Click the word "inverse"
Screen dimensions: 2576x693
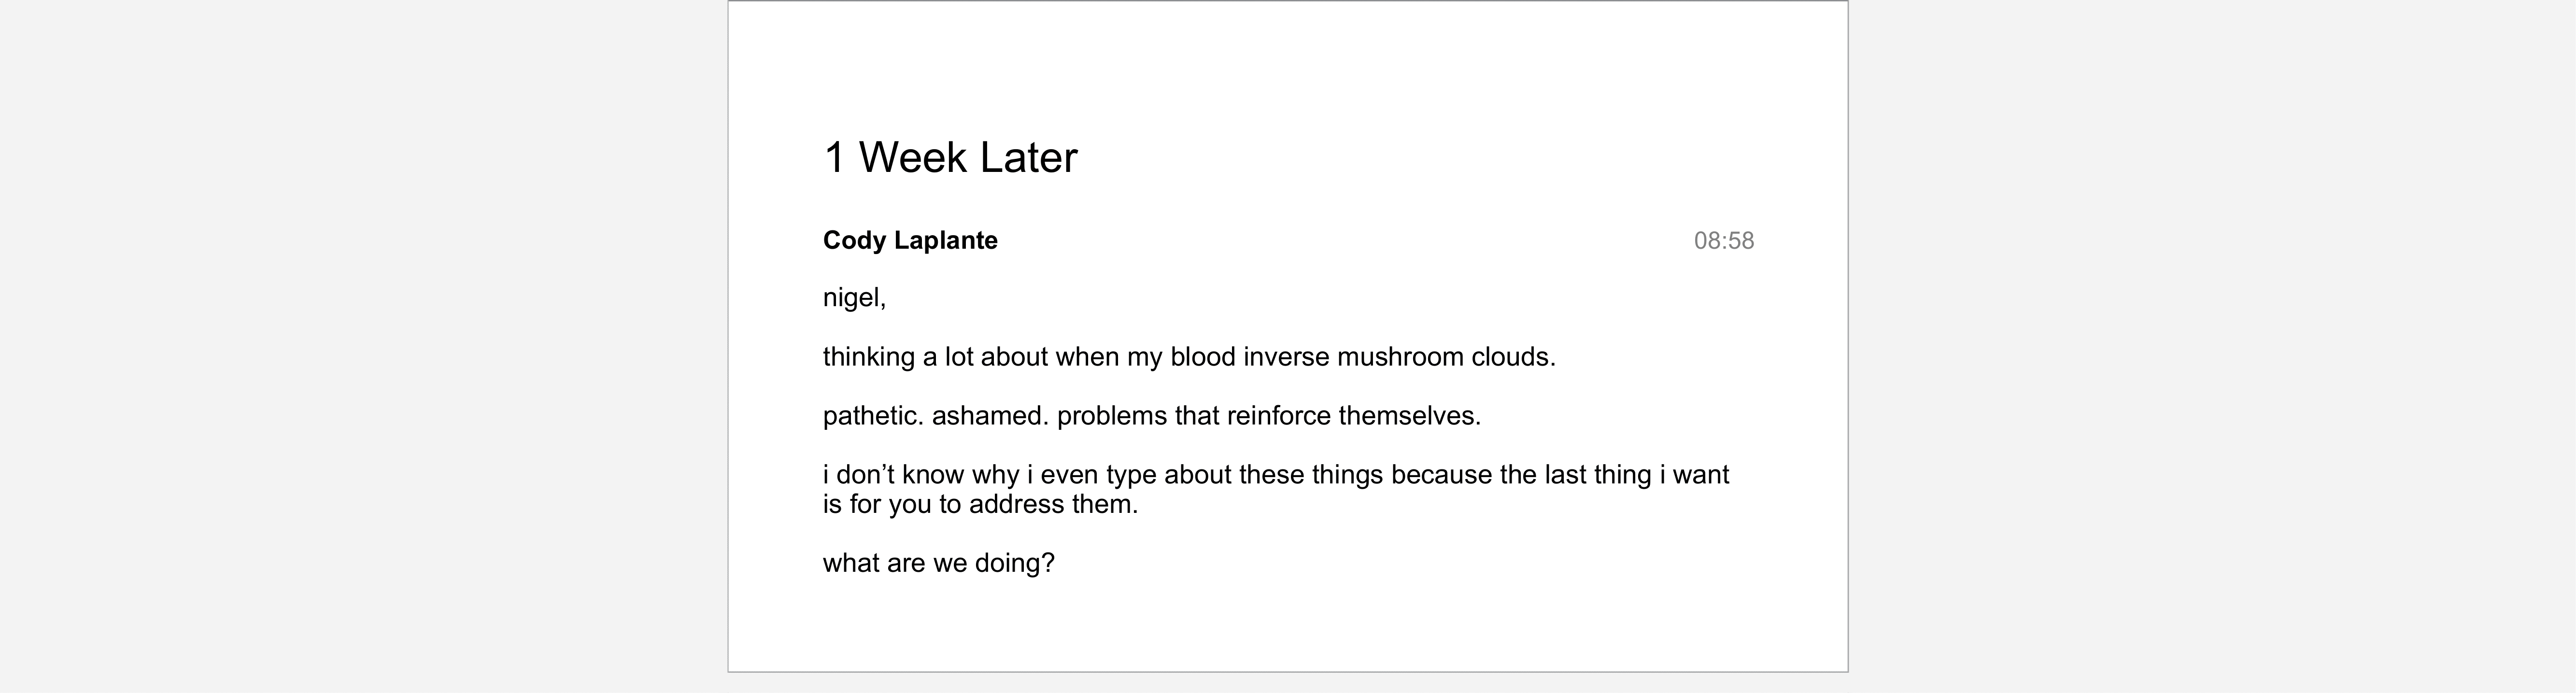tap(1286, 357)
